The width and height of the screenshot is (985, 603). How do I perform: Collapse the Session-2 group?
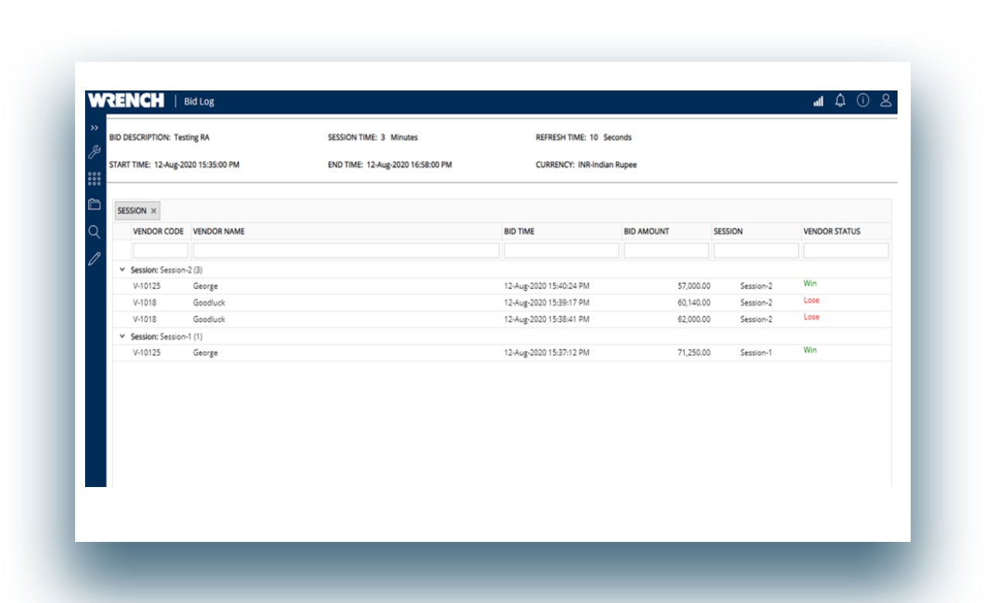pos(121,269)
